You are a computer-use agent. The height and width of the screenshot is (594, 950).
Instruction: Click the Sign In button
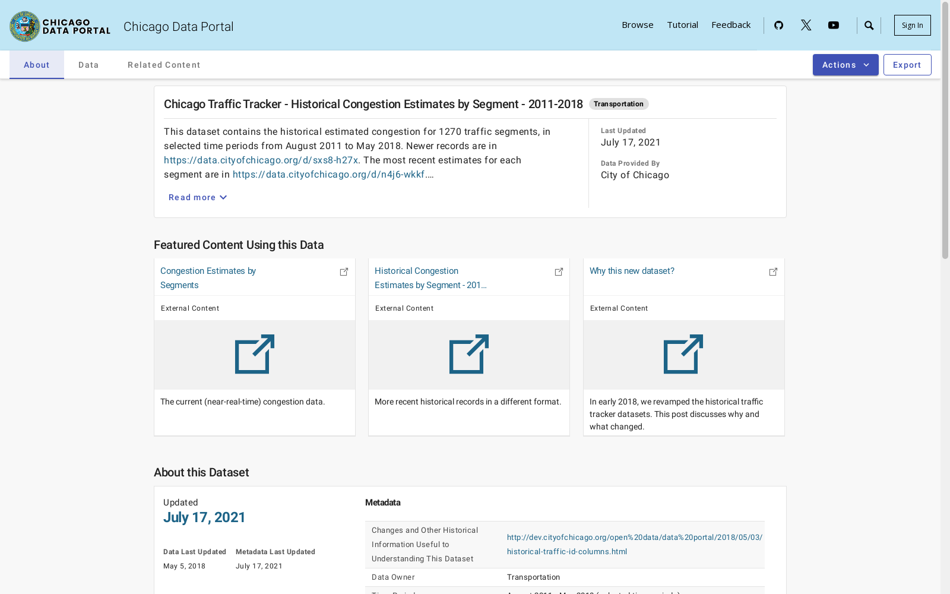pyautogui.click(x=912, y=25)
